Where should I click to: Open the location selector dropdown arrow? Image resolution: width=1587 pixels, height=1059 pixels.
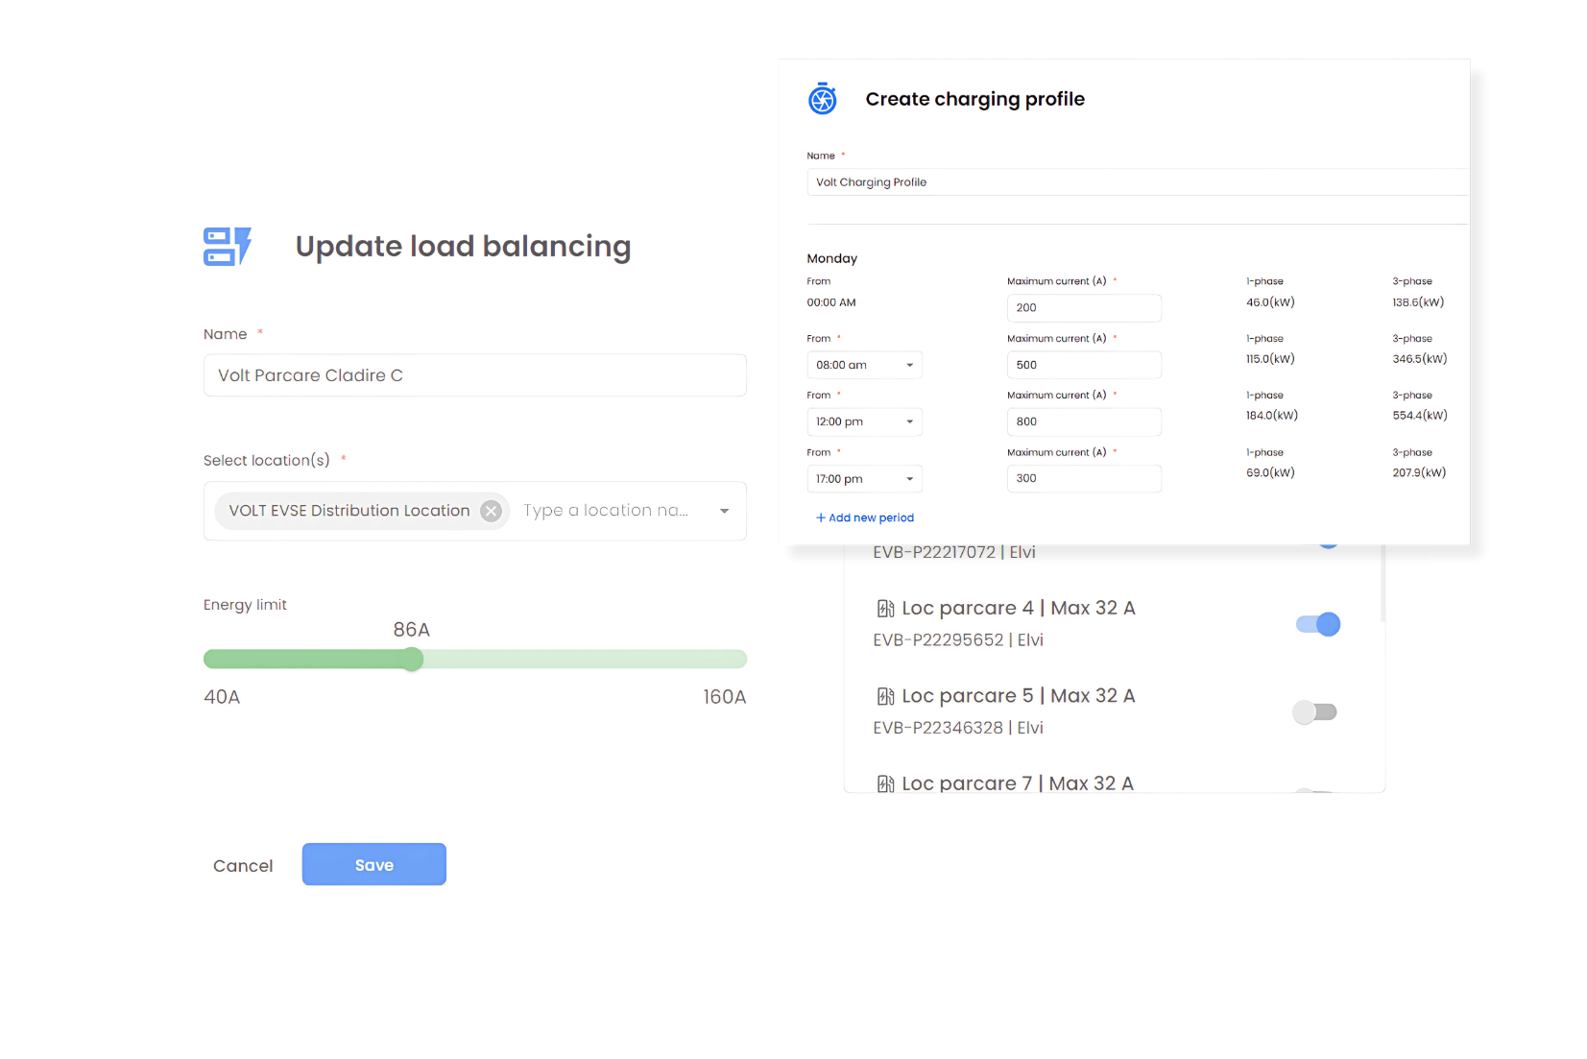tap(725, 511)
